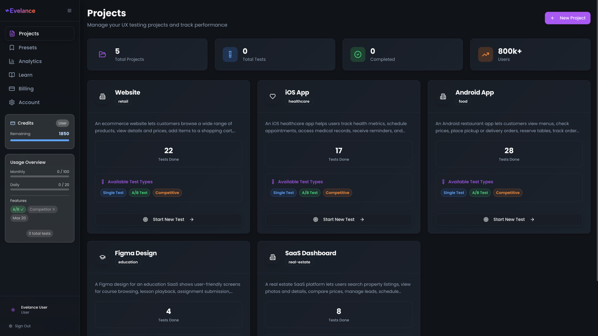Screen dimensions: 598x336
Task: Go to the Billing section
Action: tap(26, 89)
